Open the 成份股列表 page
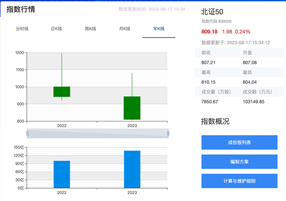The width and height of the screenshot is (286, 201). (x=239, y=142)
